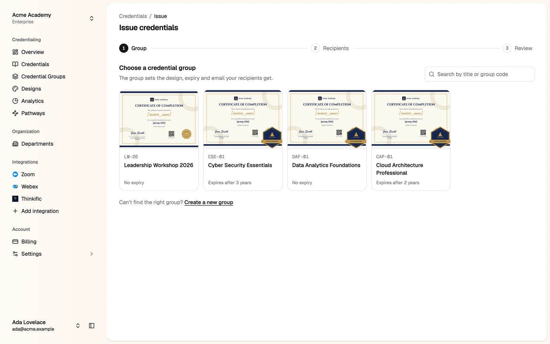The image size is (550, 344).
Task: Select the Cyber Security Essentials certificate thumbnail
Action: click(x=243, y=119)
